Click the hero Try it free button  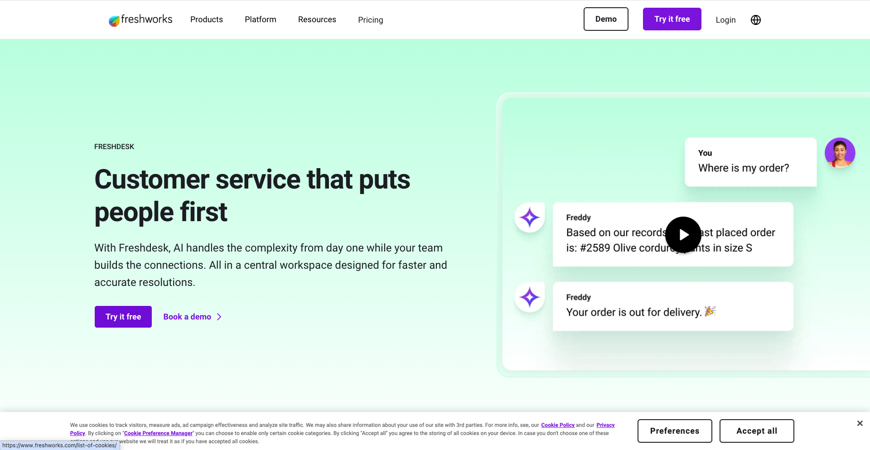pyautogui.click(x=123, y=317)
